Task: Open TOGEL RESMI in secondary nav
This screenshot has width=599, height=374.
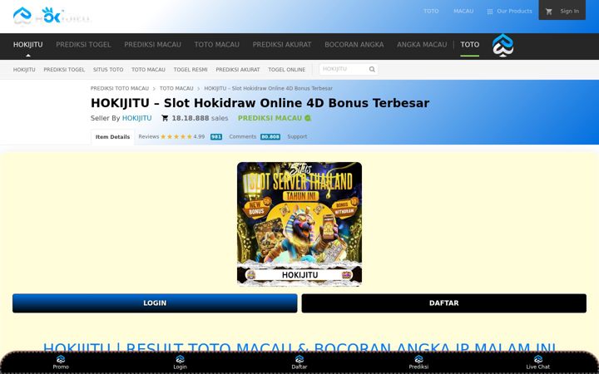Action: [191, 70]
